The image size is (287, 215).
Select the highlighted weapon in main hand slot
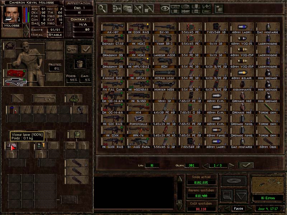[x=16, y=82]
